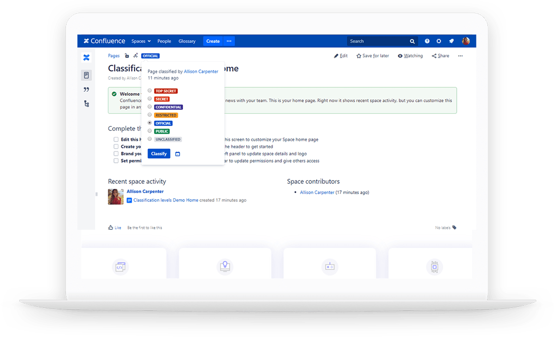Viewport: 554px width, 337px height.
Task: Open the Blog quote icon in sidebar
Action: tap(86, 89)
